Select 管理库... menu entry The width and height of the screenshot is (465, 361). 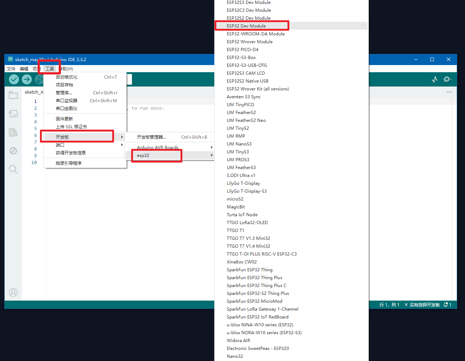(x=85, y=93)
